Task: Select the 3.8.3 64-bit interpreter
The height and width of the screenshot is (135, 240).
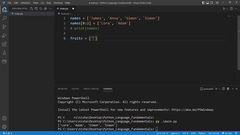Action: pyautogui.click(x=213, y=133)
